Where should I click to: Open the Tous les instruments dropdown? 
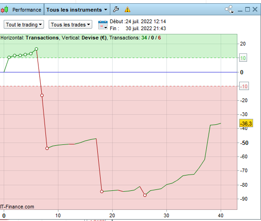tap(77, 10)
